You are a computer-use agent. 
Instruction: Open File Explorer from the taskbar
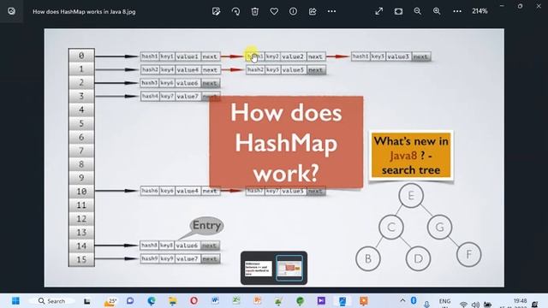tap(173, 300)
